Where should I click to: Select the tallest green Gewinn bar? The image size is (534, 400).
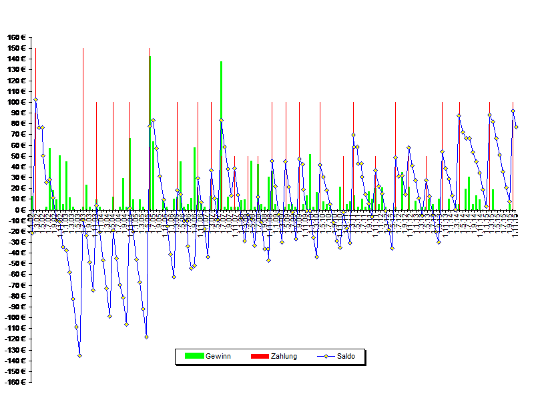[x=150, y=133]
